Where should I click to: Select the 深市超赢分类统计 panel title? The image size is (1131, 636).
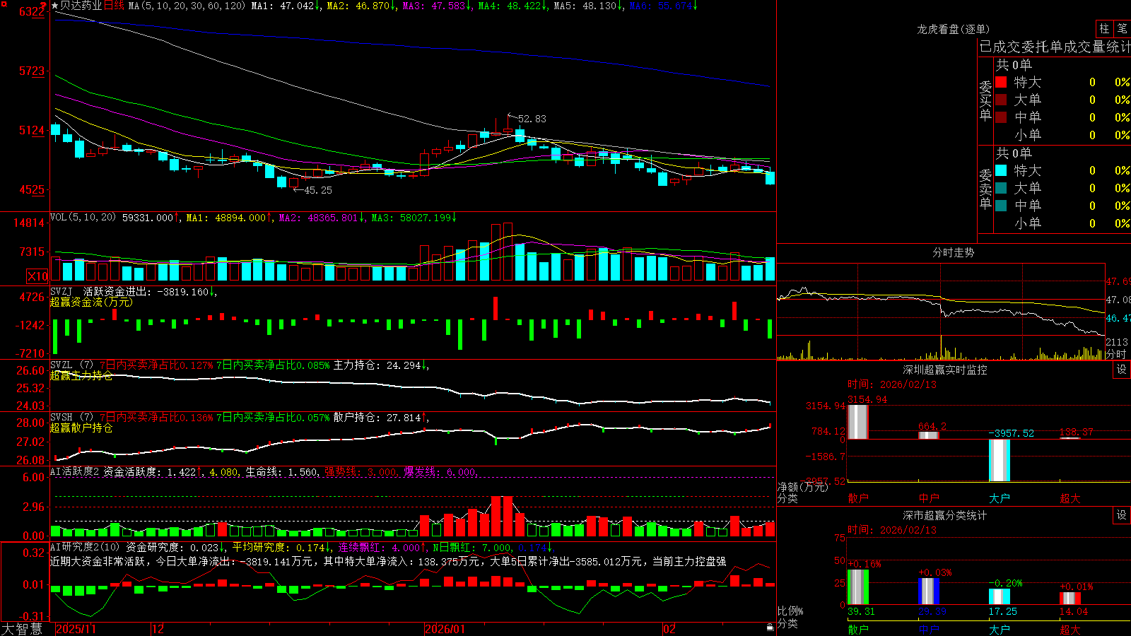[944, 515]
